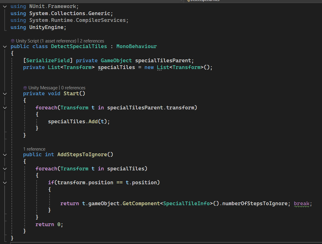Click 'SpecialTileInfo' generic type
The height and width of the screenshot is (244, 322).
coord(187,203)
